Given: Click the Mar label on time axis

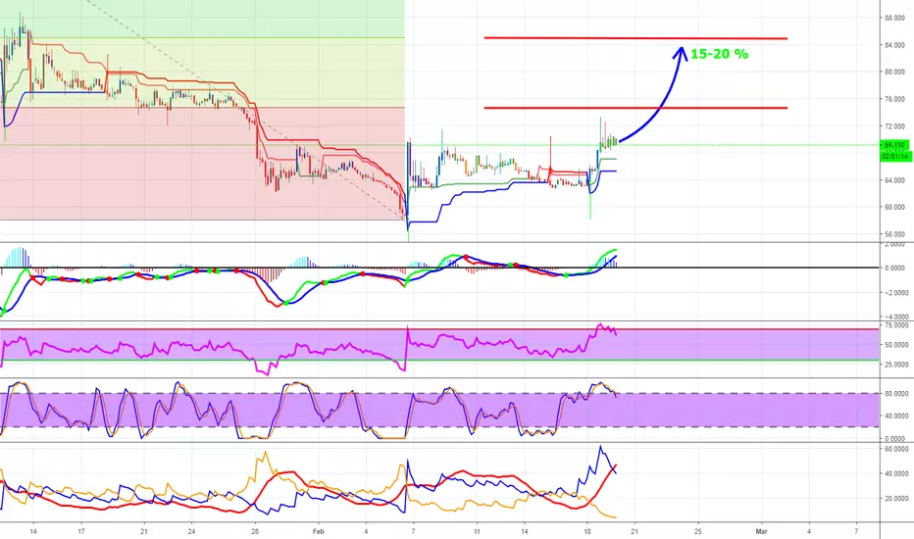Looking at the screenshot, I should 761,531.
